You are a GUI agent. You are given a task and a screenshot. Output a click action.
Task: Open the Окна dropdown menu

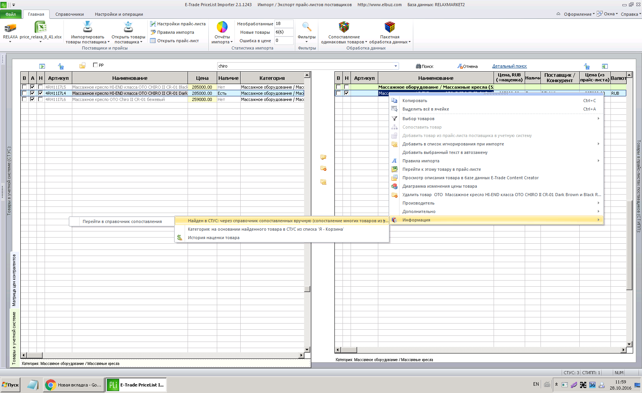pyautogui.click(x=607, y=14)
